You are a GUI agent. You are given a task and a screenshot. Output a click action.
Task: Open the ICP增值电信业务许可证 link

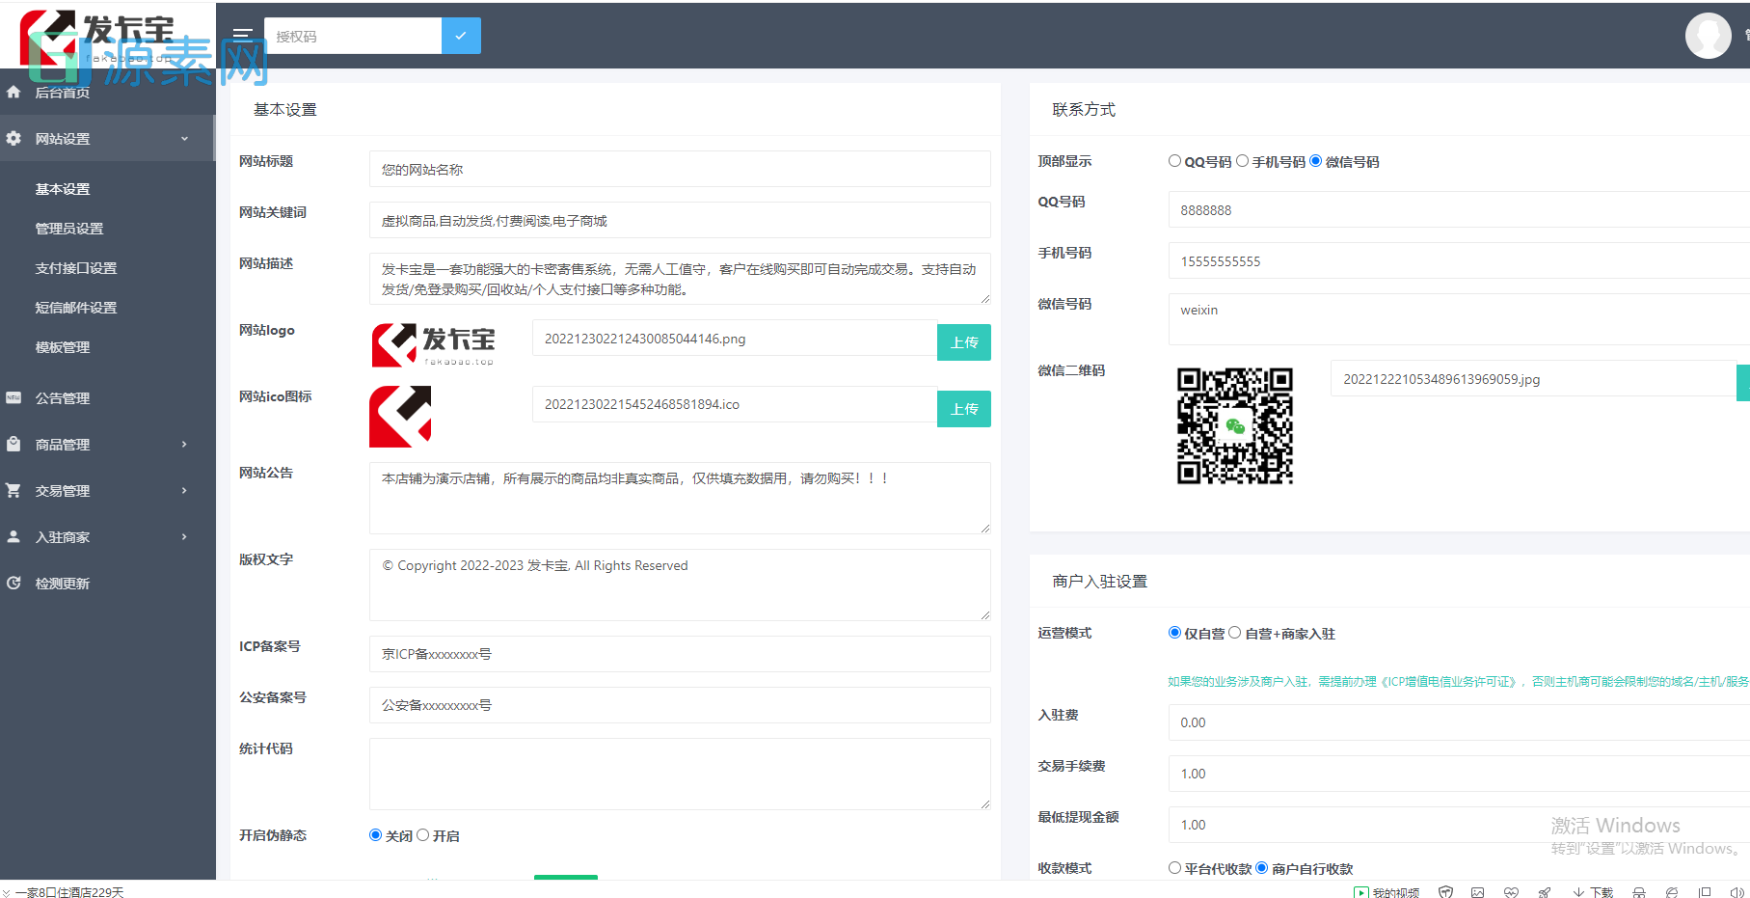pos(1445,679)
